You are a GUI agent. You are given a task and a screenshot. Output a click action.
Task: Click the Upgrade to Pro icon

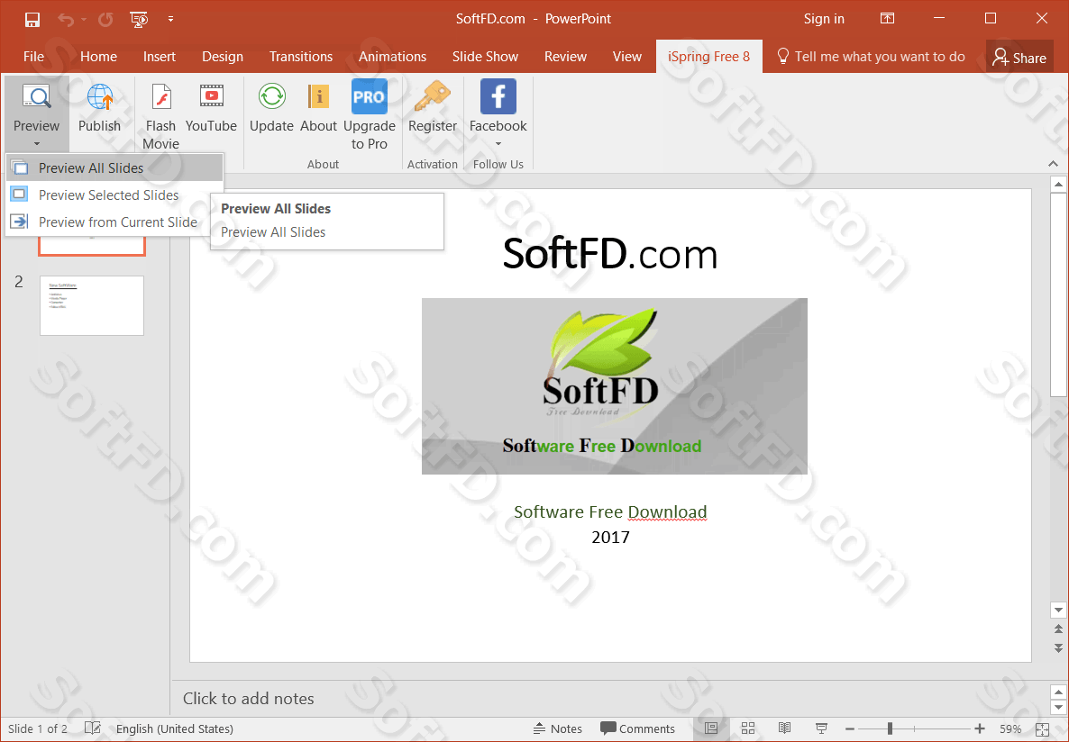click(370, 96)
